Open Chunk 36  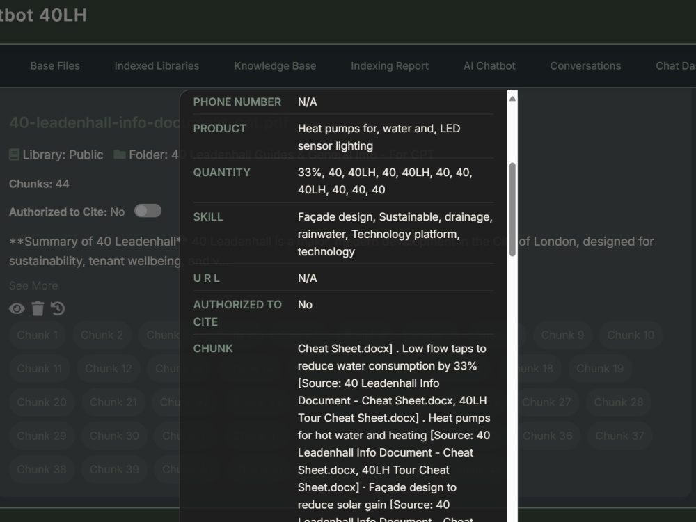click(547, 436)
